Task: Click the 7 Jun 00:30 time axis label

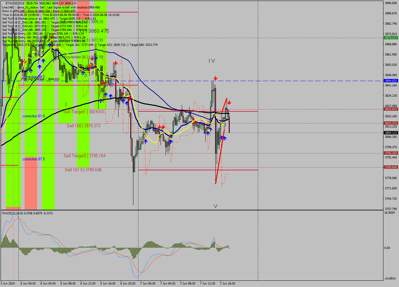Action: tap(147, 284)
